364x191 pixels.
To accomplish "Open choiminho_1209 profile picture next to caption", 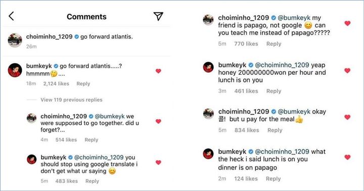I will 15,40.
